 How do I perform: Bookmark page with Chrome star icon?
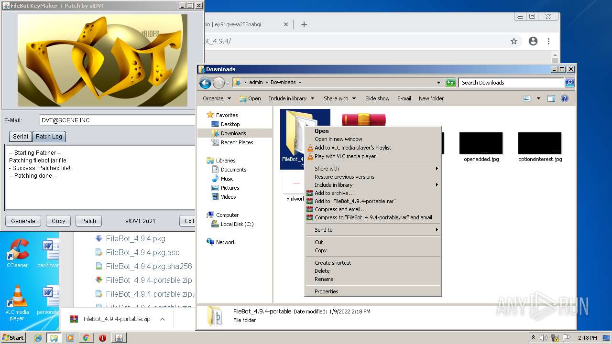[x=514, y=41]
